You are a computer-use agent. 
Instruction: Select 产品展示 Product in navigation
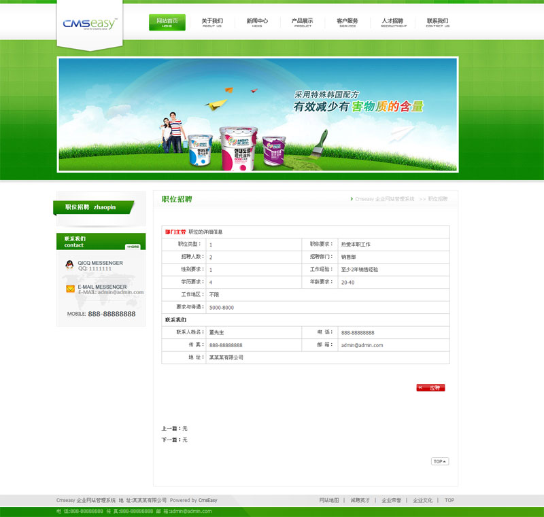point(303,22)
